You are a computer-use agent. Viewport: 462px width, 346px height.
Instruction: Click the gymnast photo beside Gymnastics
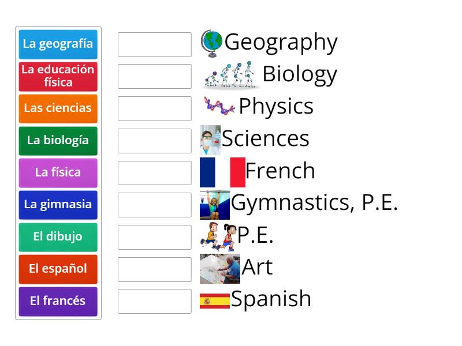click(x=214, y=204)
